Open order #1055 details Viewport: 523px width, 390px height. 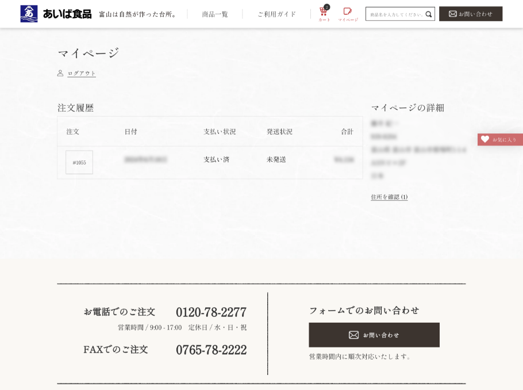click(79, 162)
